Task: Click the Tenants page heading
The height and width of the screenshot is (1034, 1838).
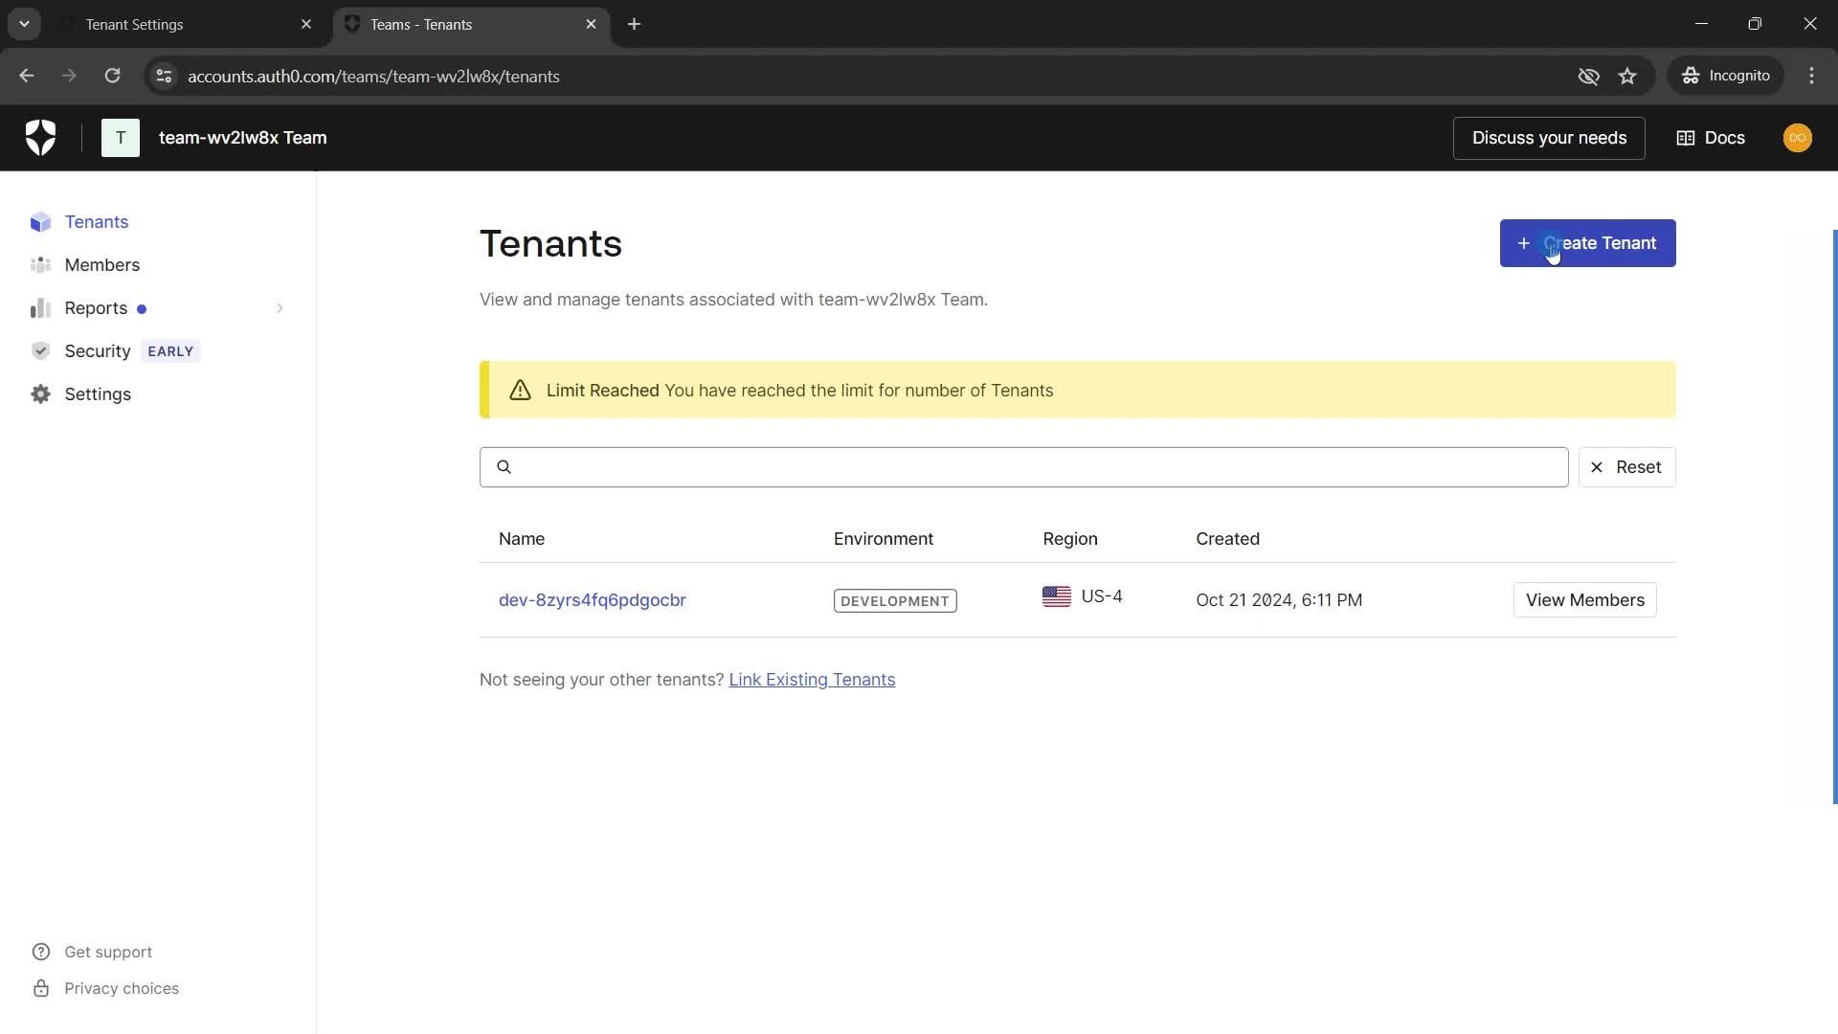Action: [550, 244]
